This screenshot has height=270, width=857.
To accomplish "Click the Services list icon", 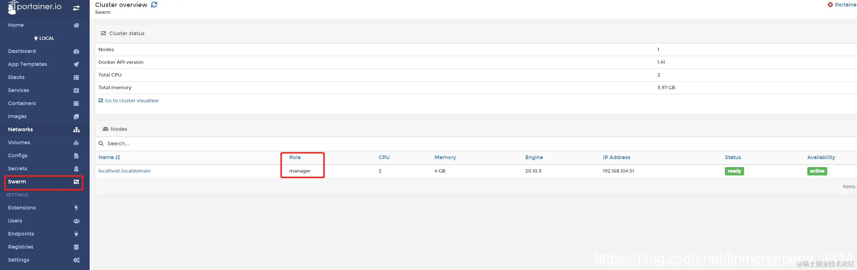I will (x=76, y=91).
